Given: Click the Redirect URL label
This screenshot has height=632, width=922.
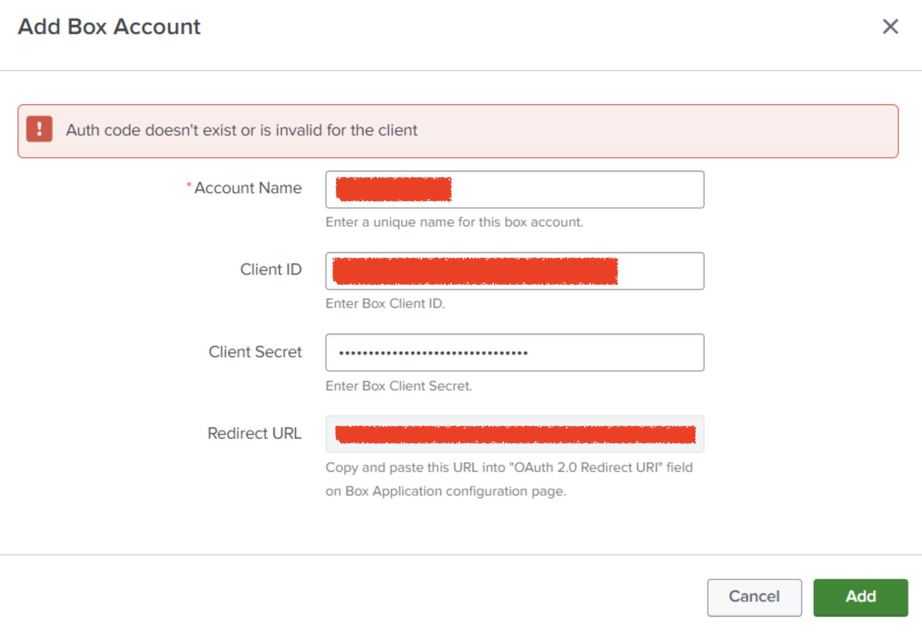Looking at the screenshot, I should tap(254, 433).
